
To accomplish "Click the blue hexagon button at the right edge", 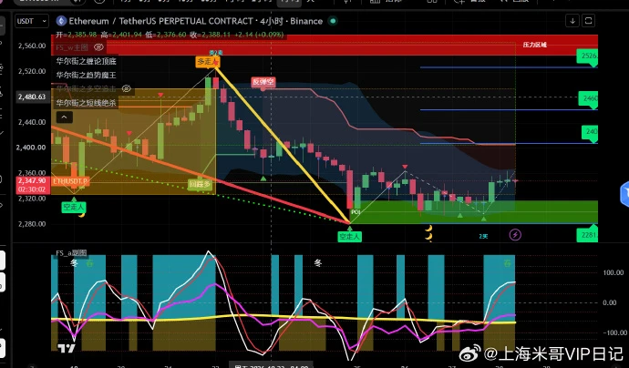I will point(624,194).
